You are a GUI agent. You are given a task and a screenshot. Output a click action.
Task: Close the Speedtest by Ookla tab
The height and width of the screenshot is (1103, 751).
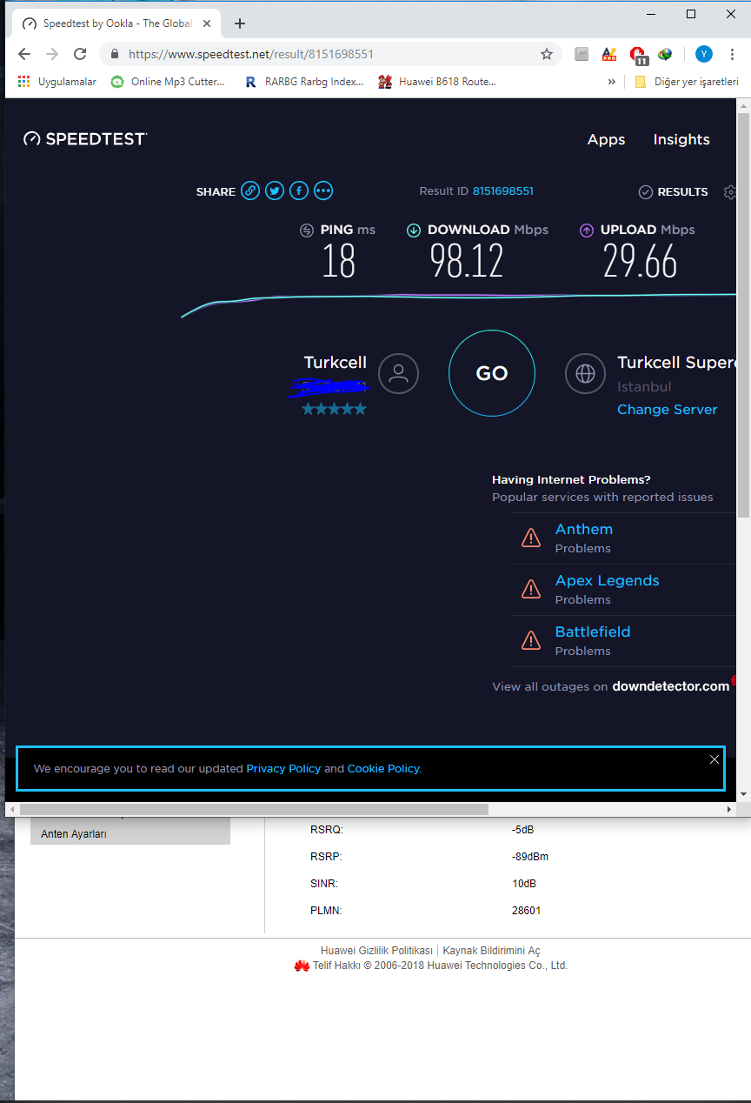pos(207,23)
